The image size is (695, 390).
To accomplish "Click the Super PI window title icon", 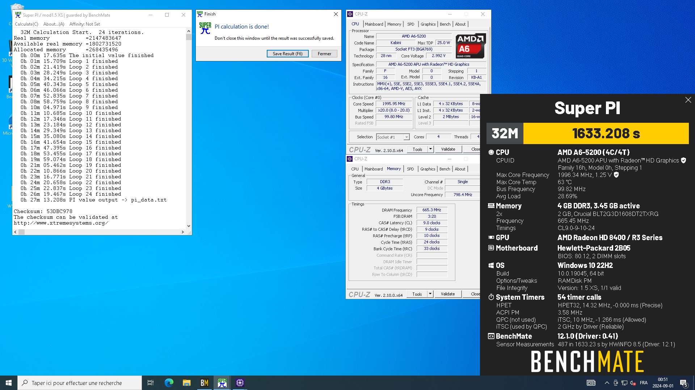I will click(18, 15).
